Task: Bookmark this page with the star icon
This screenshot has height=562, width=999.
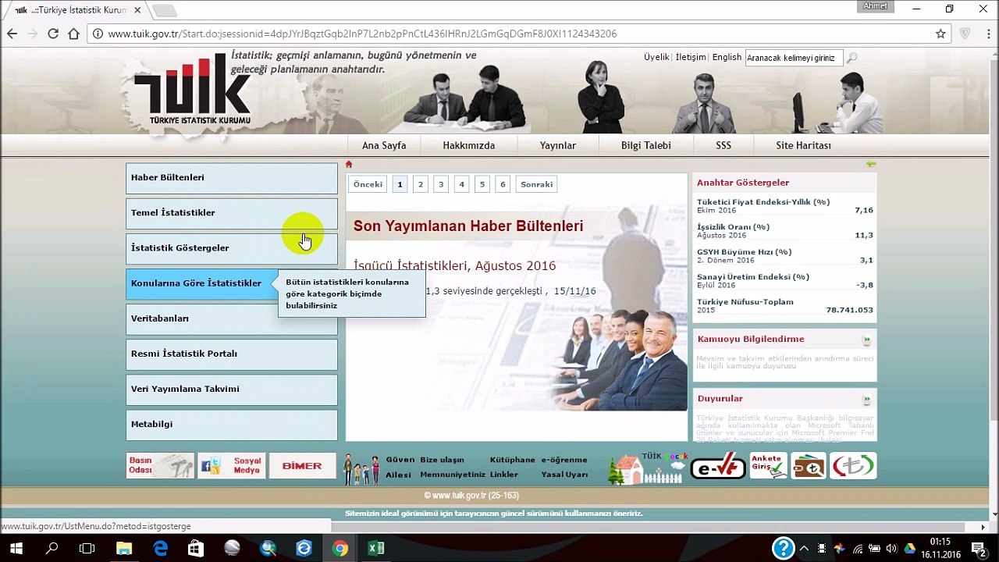Action: (x=940, y=34)
